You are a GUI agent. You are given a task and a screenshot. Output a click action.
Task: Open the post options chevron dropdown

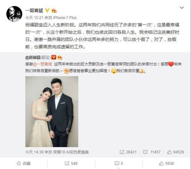click(182, 8)
